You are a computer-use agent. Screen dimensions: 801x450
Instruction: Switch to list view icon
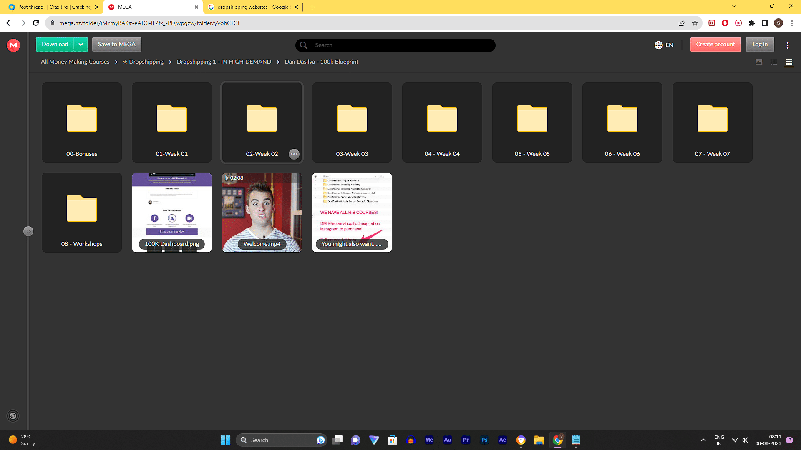[x=773, y=62]
